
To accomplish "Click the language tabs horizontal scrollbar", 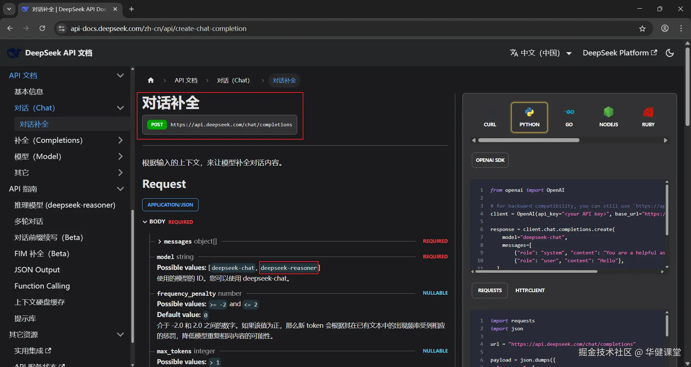I will tap(529, 140).
